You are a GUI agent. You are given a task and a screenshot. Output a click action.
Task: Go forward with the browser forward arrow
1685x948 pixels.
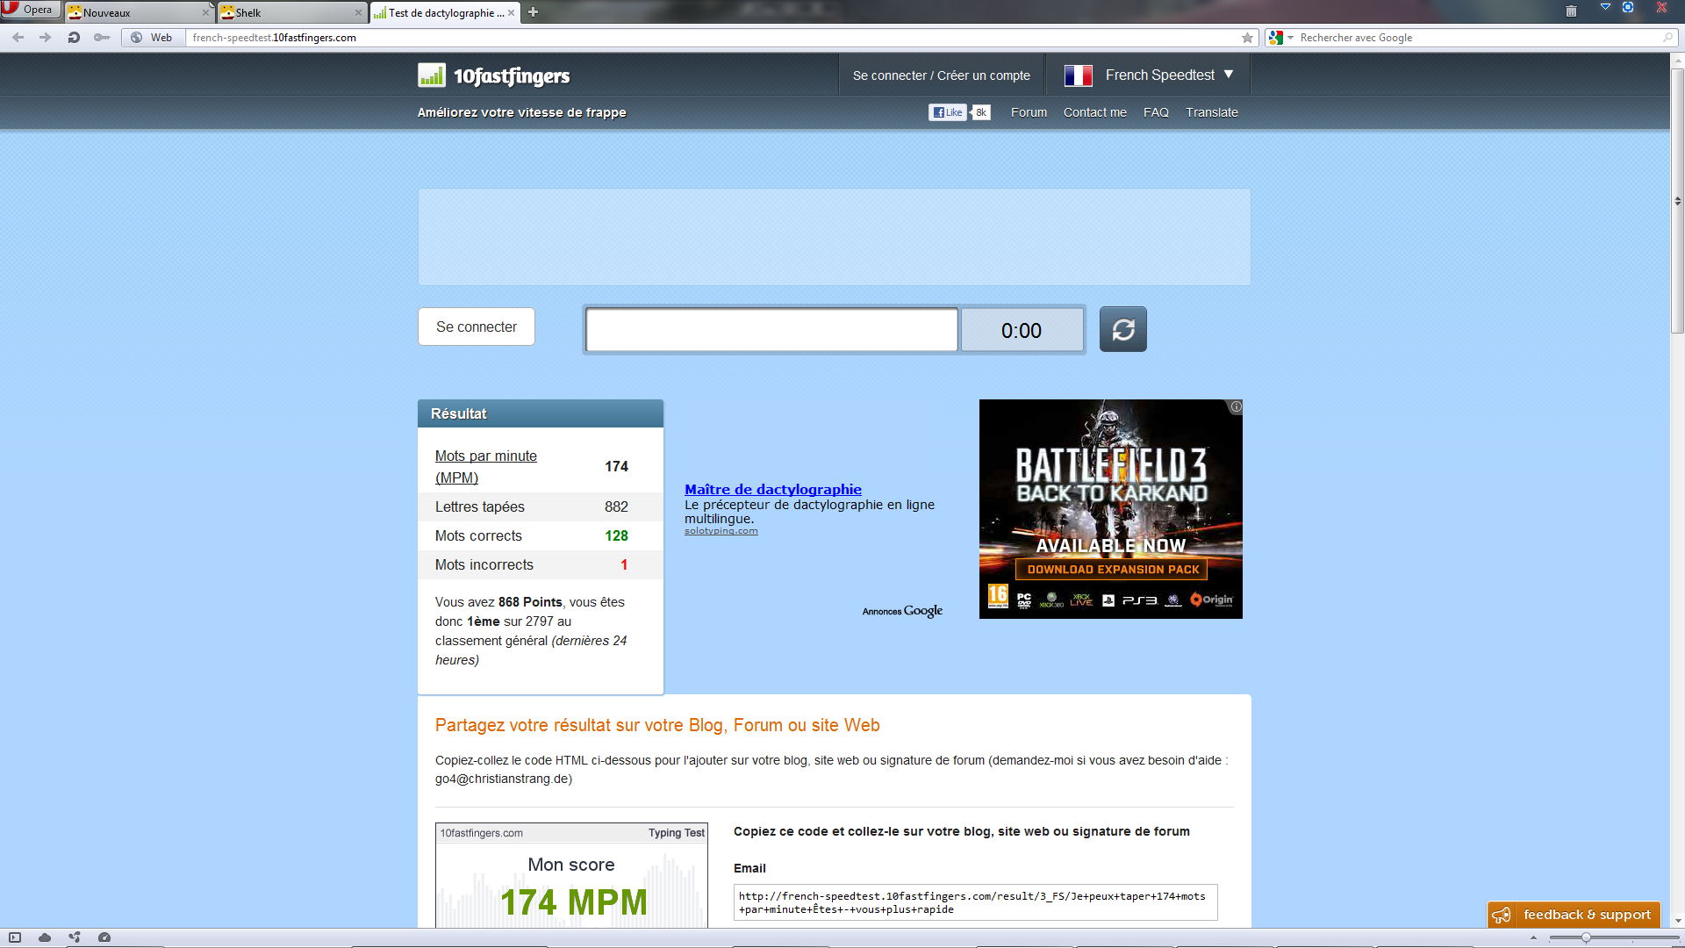(x=45, y=38)
